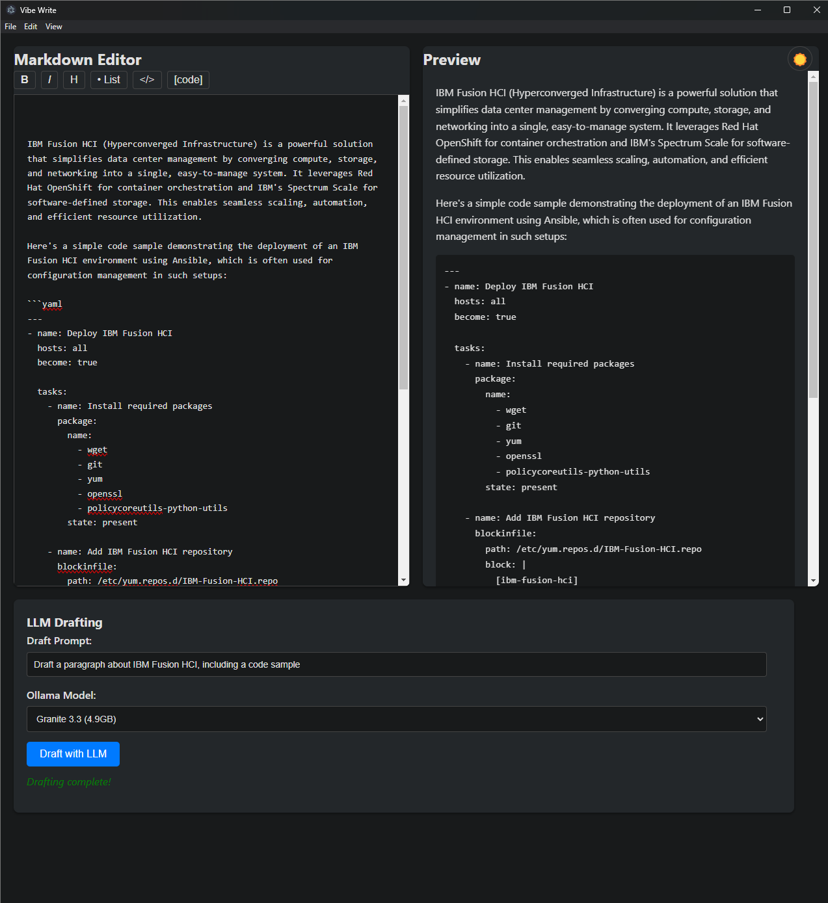Image resolution: width=828 pixels, height=903 pixels.
Task: Open the View menu
Action: point(54,27)
